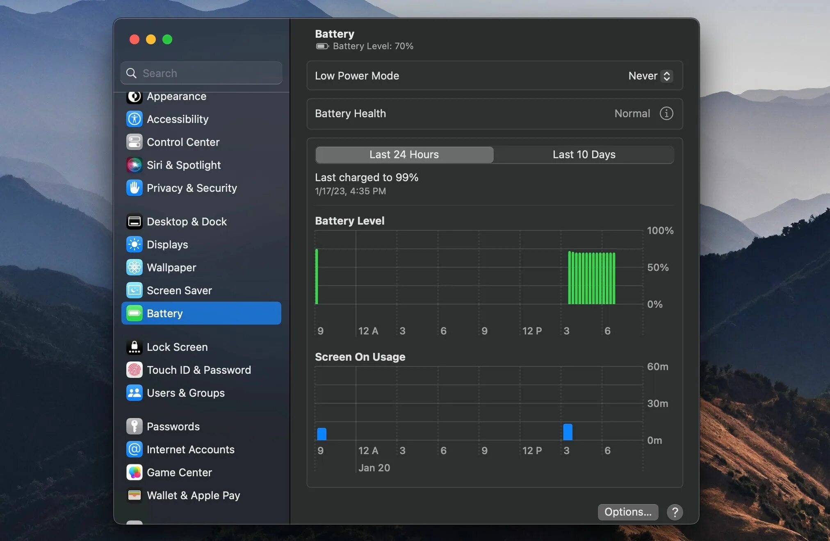Click the Control Center sidebar icon

(134, 142)
